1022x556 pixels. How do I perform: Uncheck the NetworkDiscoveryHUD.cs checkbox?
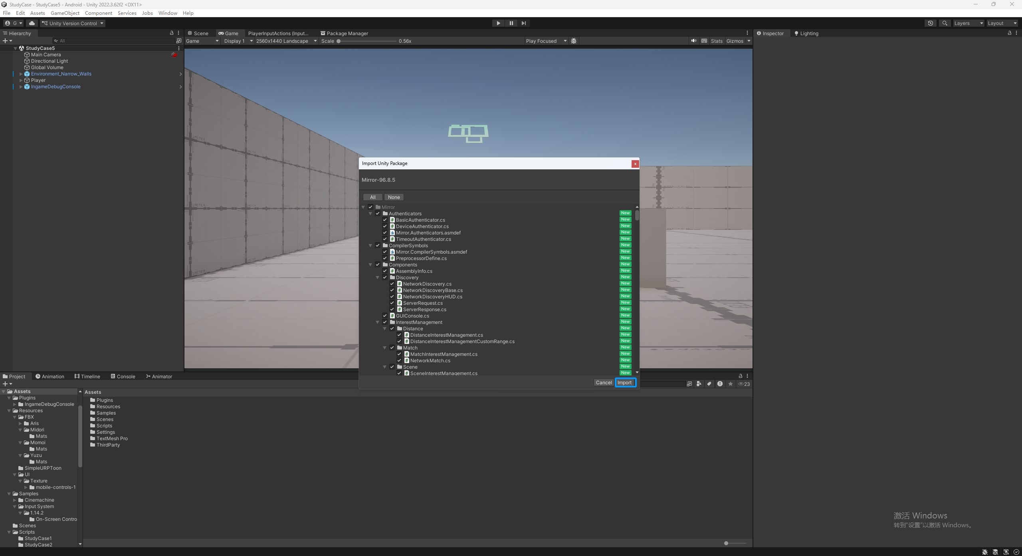coord(392,297)
